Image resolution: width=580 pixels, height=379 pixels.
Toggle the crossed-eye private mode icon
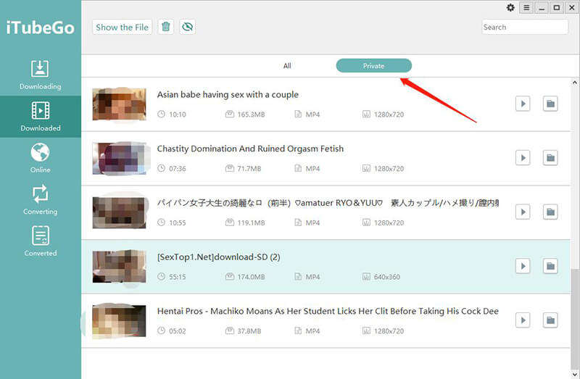click(x=188, y=27)
